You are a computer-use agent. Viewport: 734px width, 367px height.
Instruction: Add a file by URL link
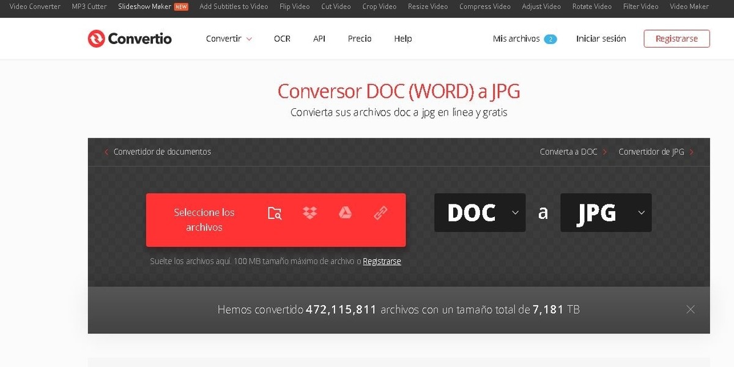380,212
